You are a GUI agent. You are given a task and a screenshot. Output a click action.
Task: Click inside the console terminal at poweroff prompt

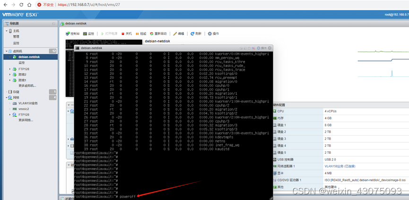128,196
